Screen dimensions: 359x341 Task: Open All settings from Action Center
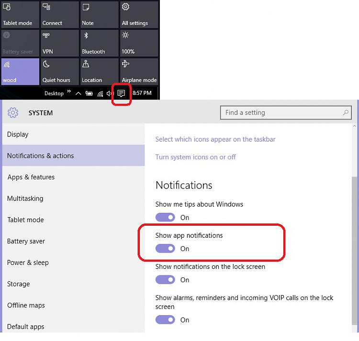coord(139,14)
